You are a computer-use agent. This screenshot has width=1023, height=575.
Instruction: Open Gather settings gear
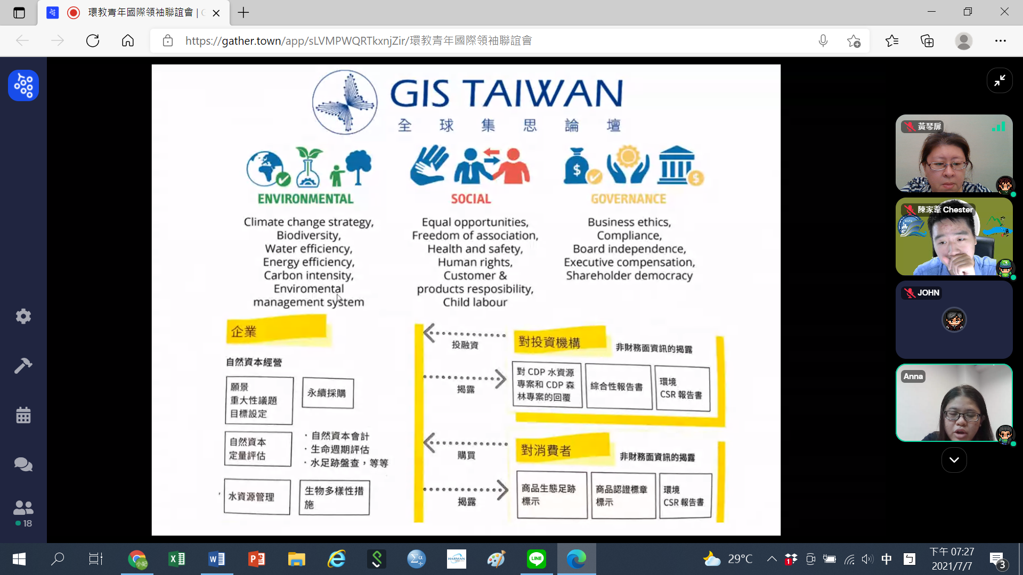point(23,316)
